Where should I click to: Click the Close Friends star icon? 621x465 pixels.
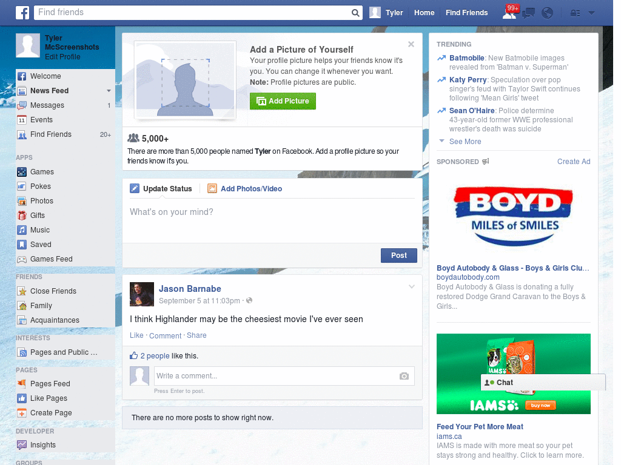(22, 291)
